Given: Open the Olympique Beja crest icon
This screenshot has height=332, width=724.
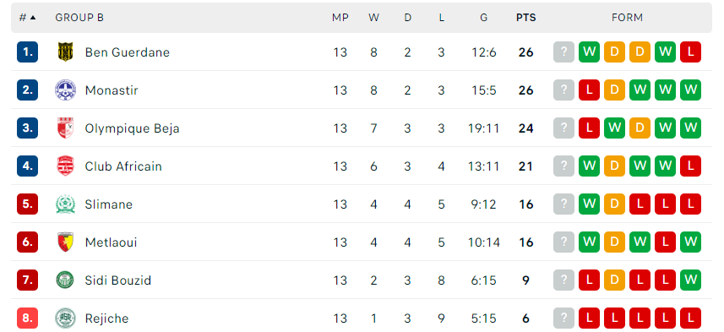Looking at the screenshot, I should click(65, 128).
